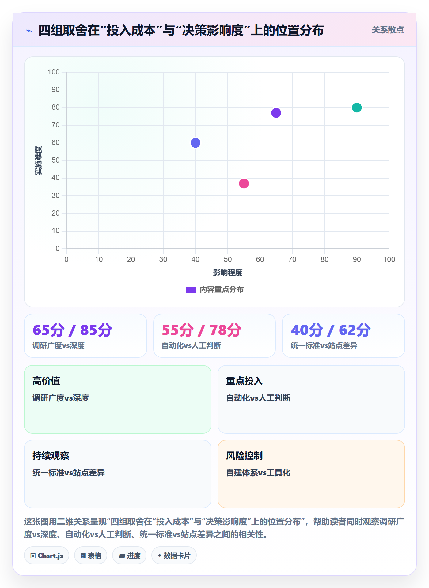Select the purple scatter point
Viewport: 429px width, 588px height.
pos(276,113)
